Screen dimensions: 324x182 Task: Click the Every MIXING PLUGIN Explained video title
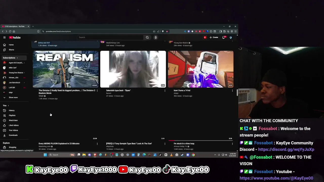point(59,144)
